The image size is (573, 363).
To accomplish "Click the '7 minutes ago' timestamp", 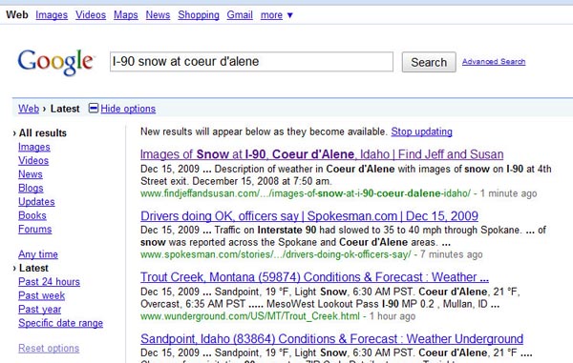I will pos(452,254).
